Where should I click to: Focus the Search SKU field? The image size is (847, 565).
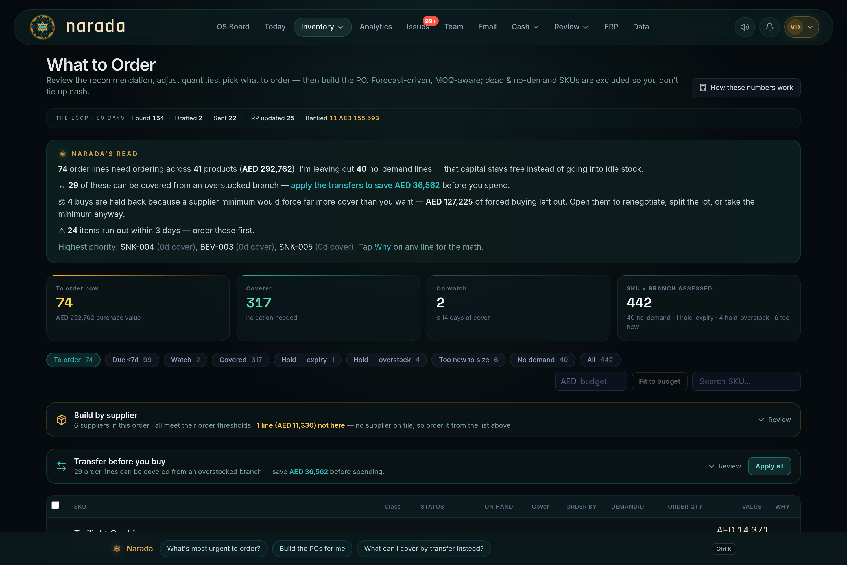(x=746, y=381)
